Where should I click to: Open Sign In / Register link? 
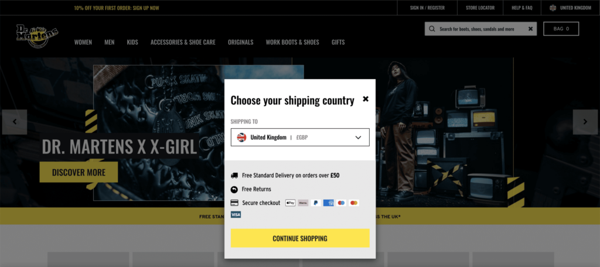[427, 8]
